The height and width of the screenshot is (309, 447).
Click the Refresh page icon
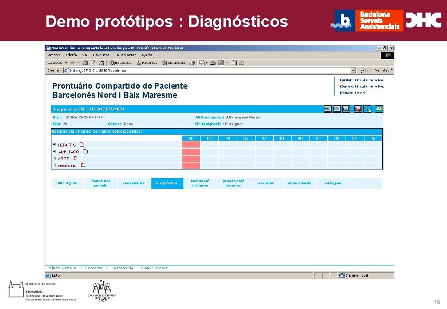pos(93,63)
